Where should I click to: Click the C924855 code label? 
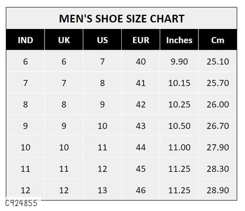21,203
